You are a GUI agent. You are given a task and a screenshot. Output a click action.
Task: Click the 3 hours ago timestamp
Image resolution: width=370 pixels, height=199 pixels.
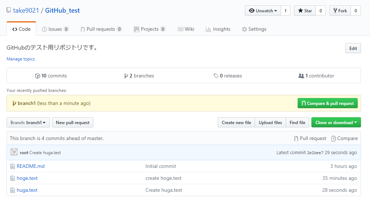[x=344, y=166]
